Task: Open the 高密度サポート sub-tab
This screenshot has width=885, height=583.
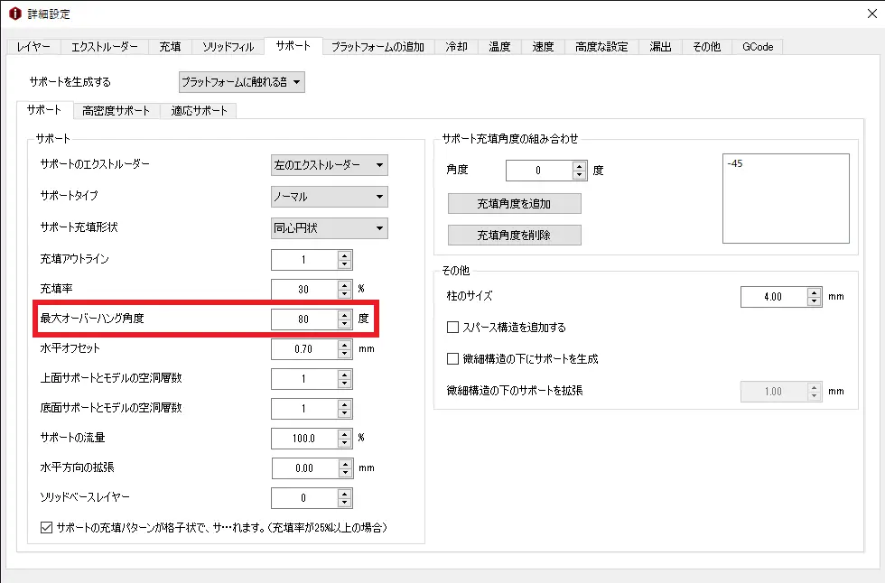Action: 116,111
